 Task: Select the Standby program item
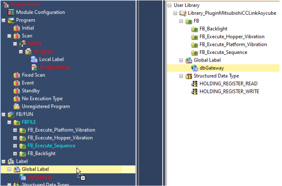tap(32, 91)
